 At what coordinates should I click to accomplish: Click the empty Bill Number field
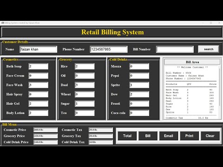click(x=175, y=49)
